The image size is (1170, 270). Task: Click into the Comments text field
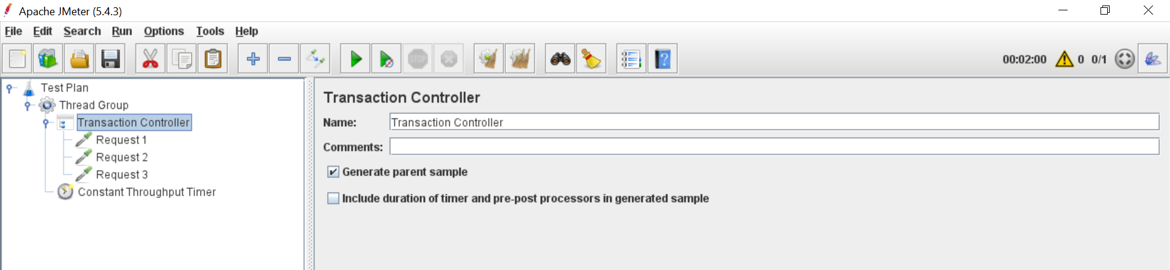pos(774,146)
